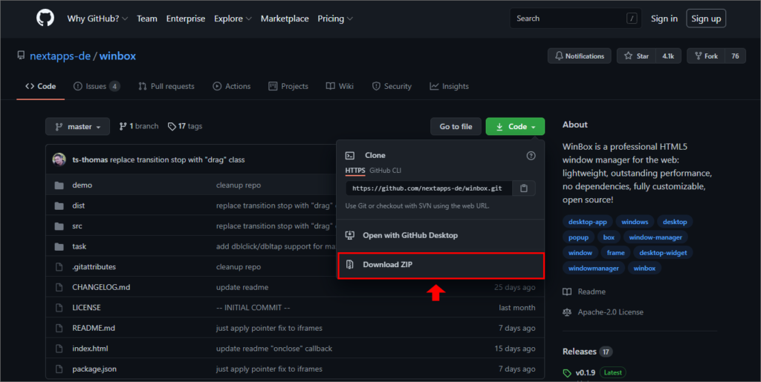The image size is (761, 382).
Task: Click the GitHub Octocat logo
Action: 45,18
